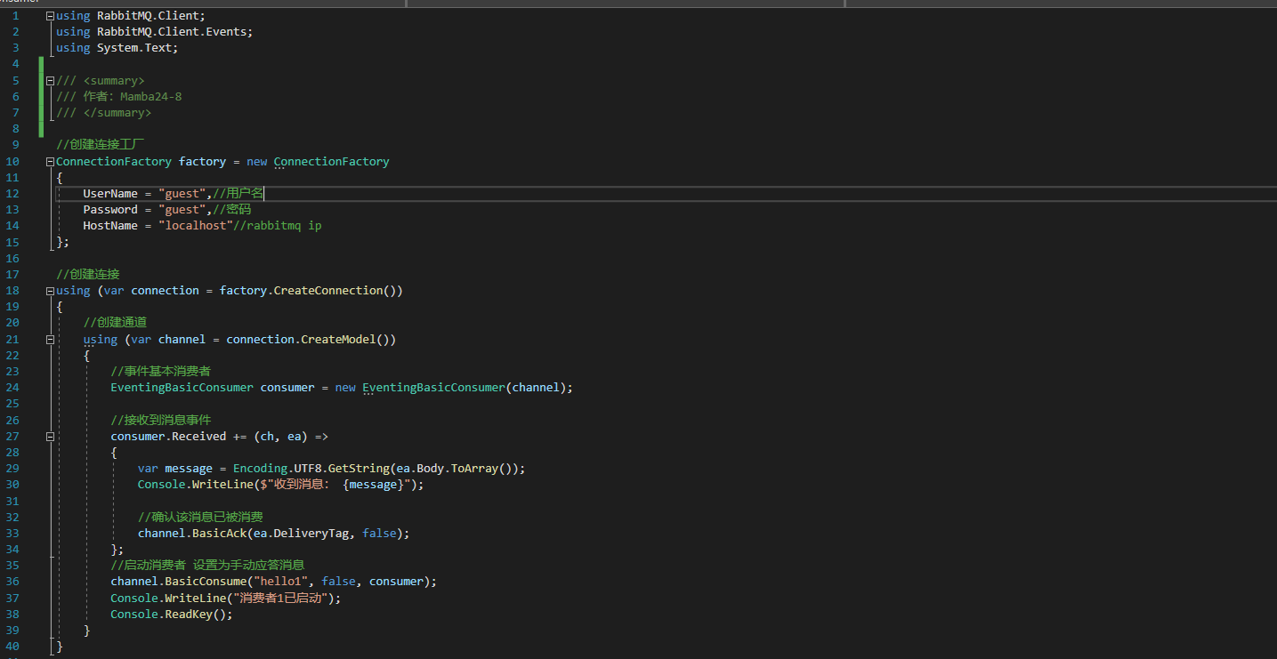Click the 'UTF8' property on line 29
Image resolution: width=1277 pixels, height=659 pixels.
click(x=308, y=468)
